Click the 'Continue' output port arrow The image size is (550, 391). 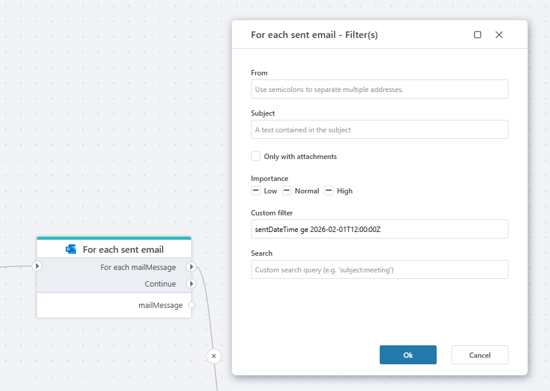click(191, 284)
